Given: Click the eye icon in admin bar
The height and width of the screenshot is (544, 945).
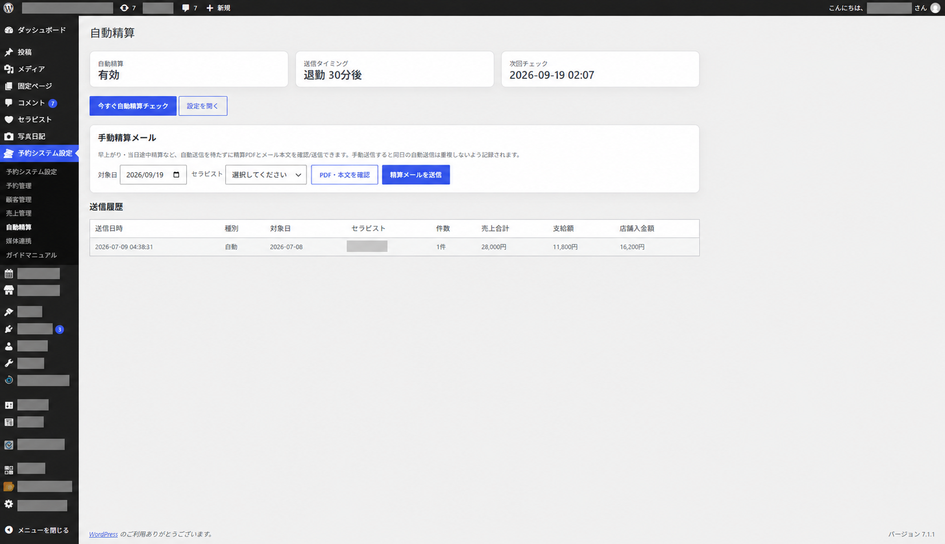Looking at the screenshot, I should [x=124, y=8].
